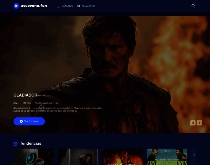Open the Géneros menu
This screenshot has height=165, width=210.
tap(67, 6)
